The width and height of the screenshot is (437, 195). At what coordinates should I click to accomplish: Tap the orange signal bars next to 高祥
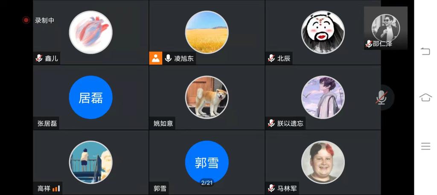[56, 189]
